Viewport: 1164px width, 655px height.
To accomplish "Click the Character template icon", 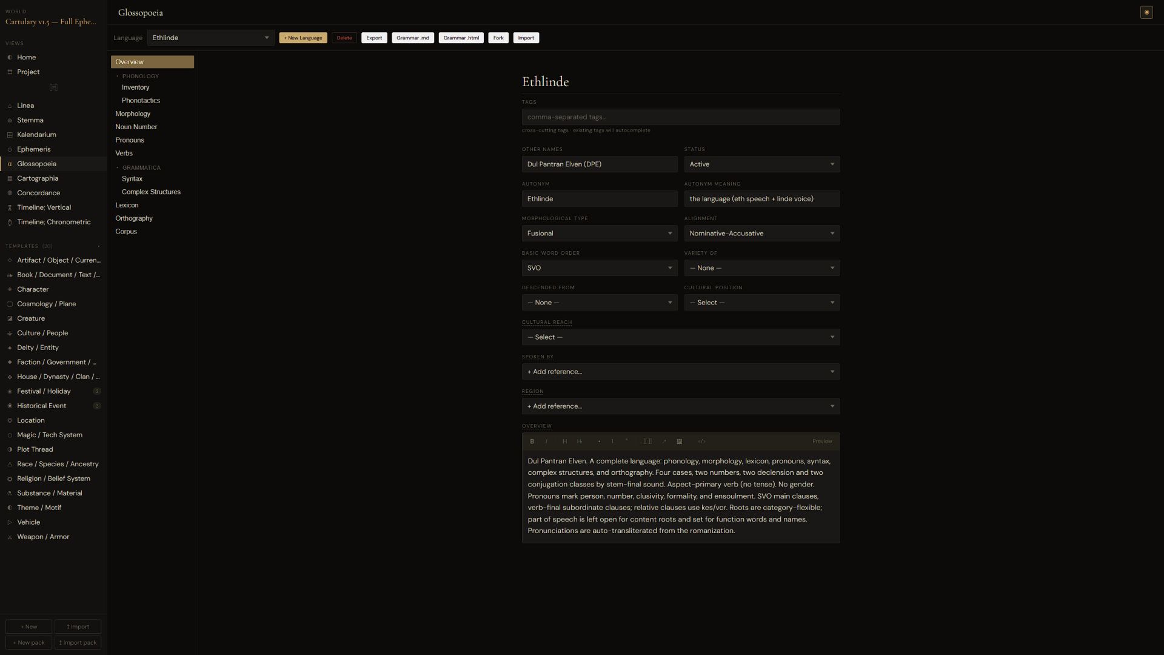I will (x=10, y=290).
